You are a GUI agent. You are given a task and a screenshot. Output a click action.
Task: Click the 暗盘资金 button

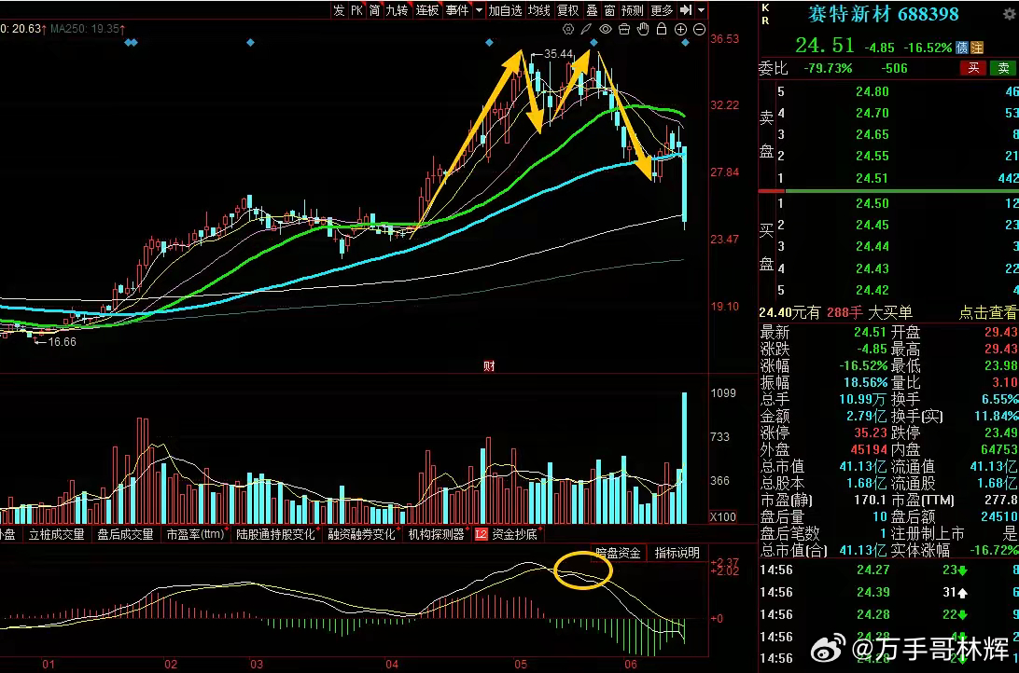point(618,553)
